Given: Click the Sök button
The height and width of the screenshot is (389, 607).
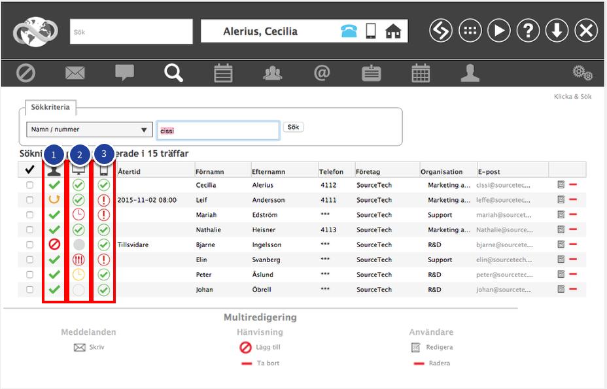Looking at the screenshot, I should 294,127.
